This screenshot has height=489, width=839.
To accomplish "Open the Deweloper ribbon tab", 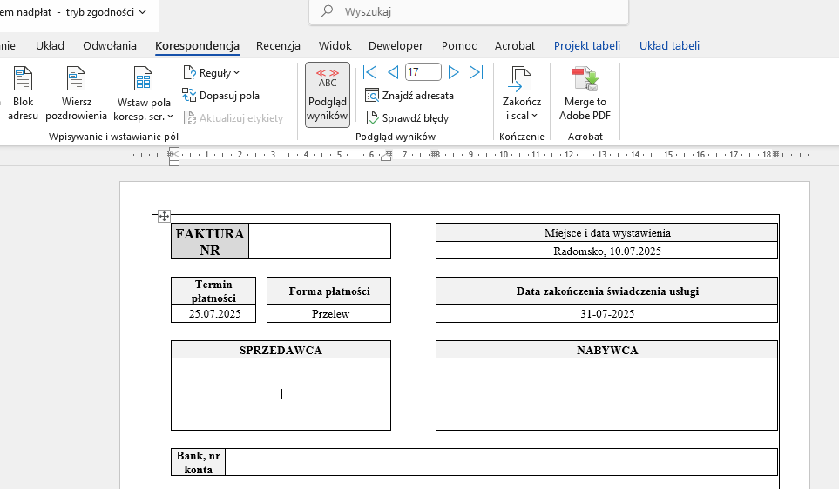I will pyautogui.click(x=396, y=45).
